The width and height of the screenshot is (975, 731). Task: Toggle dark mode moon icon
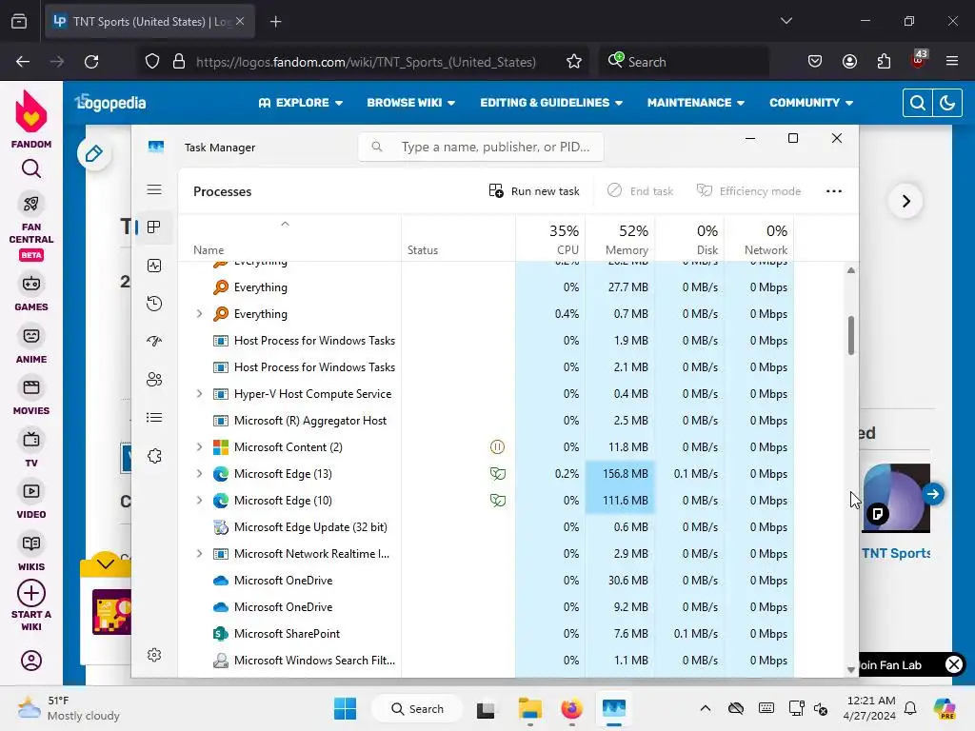pos(947,103)
